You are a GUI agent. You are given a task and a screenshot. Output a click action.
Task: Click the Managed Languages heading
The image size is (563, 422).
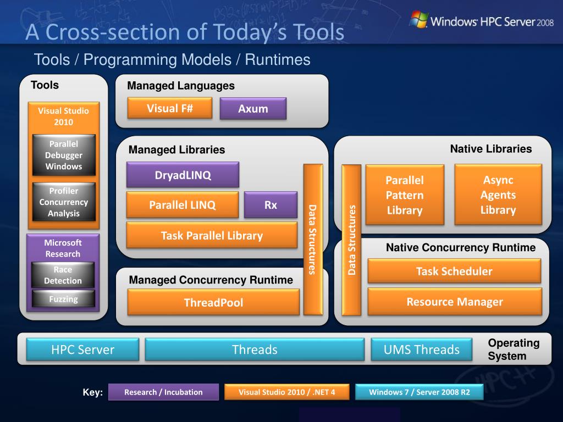coord(181,86)
